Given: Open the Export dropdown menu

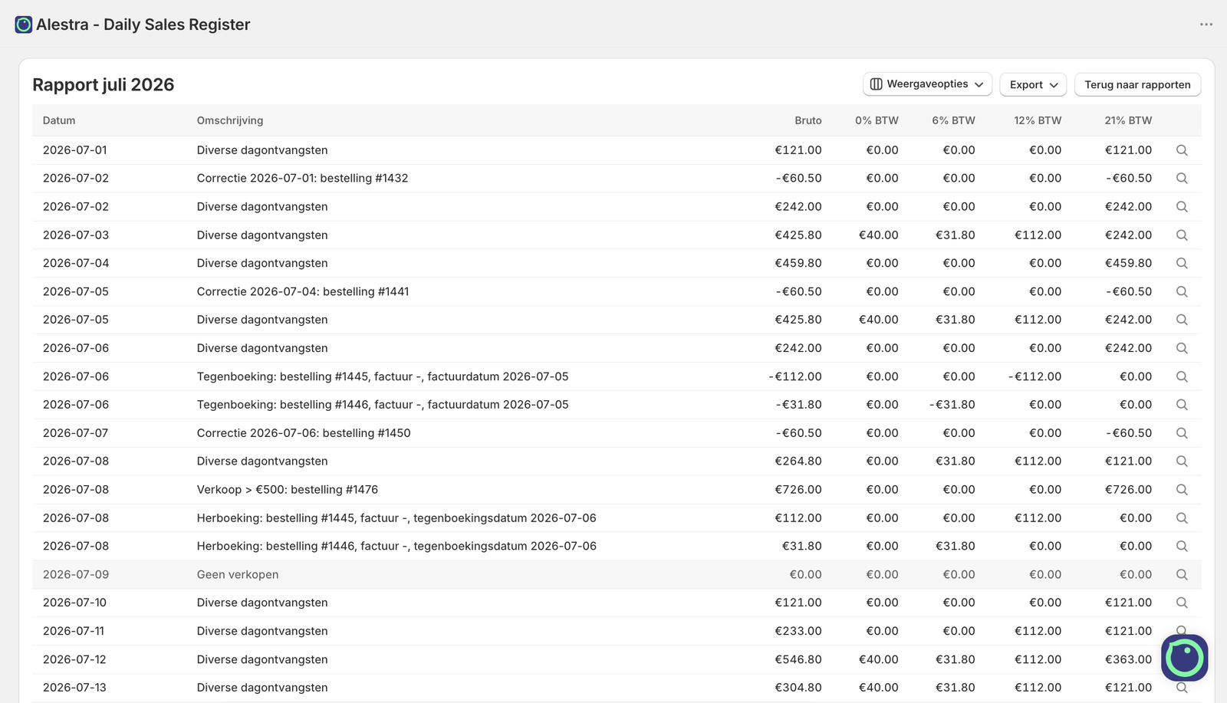Looking at the screenshot, I should click(x=1034, y=84).
